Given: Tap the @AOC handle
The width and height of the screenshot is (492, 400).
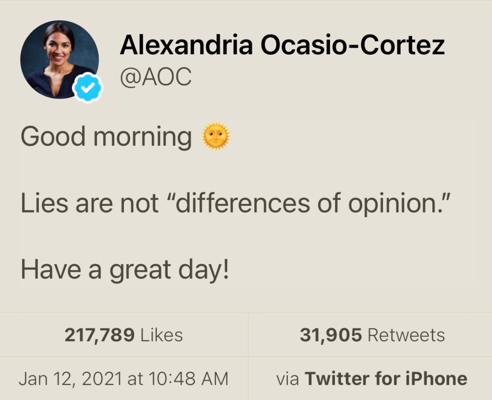Looking at the screenshot, I should (x=155, y=77).
